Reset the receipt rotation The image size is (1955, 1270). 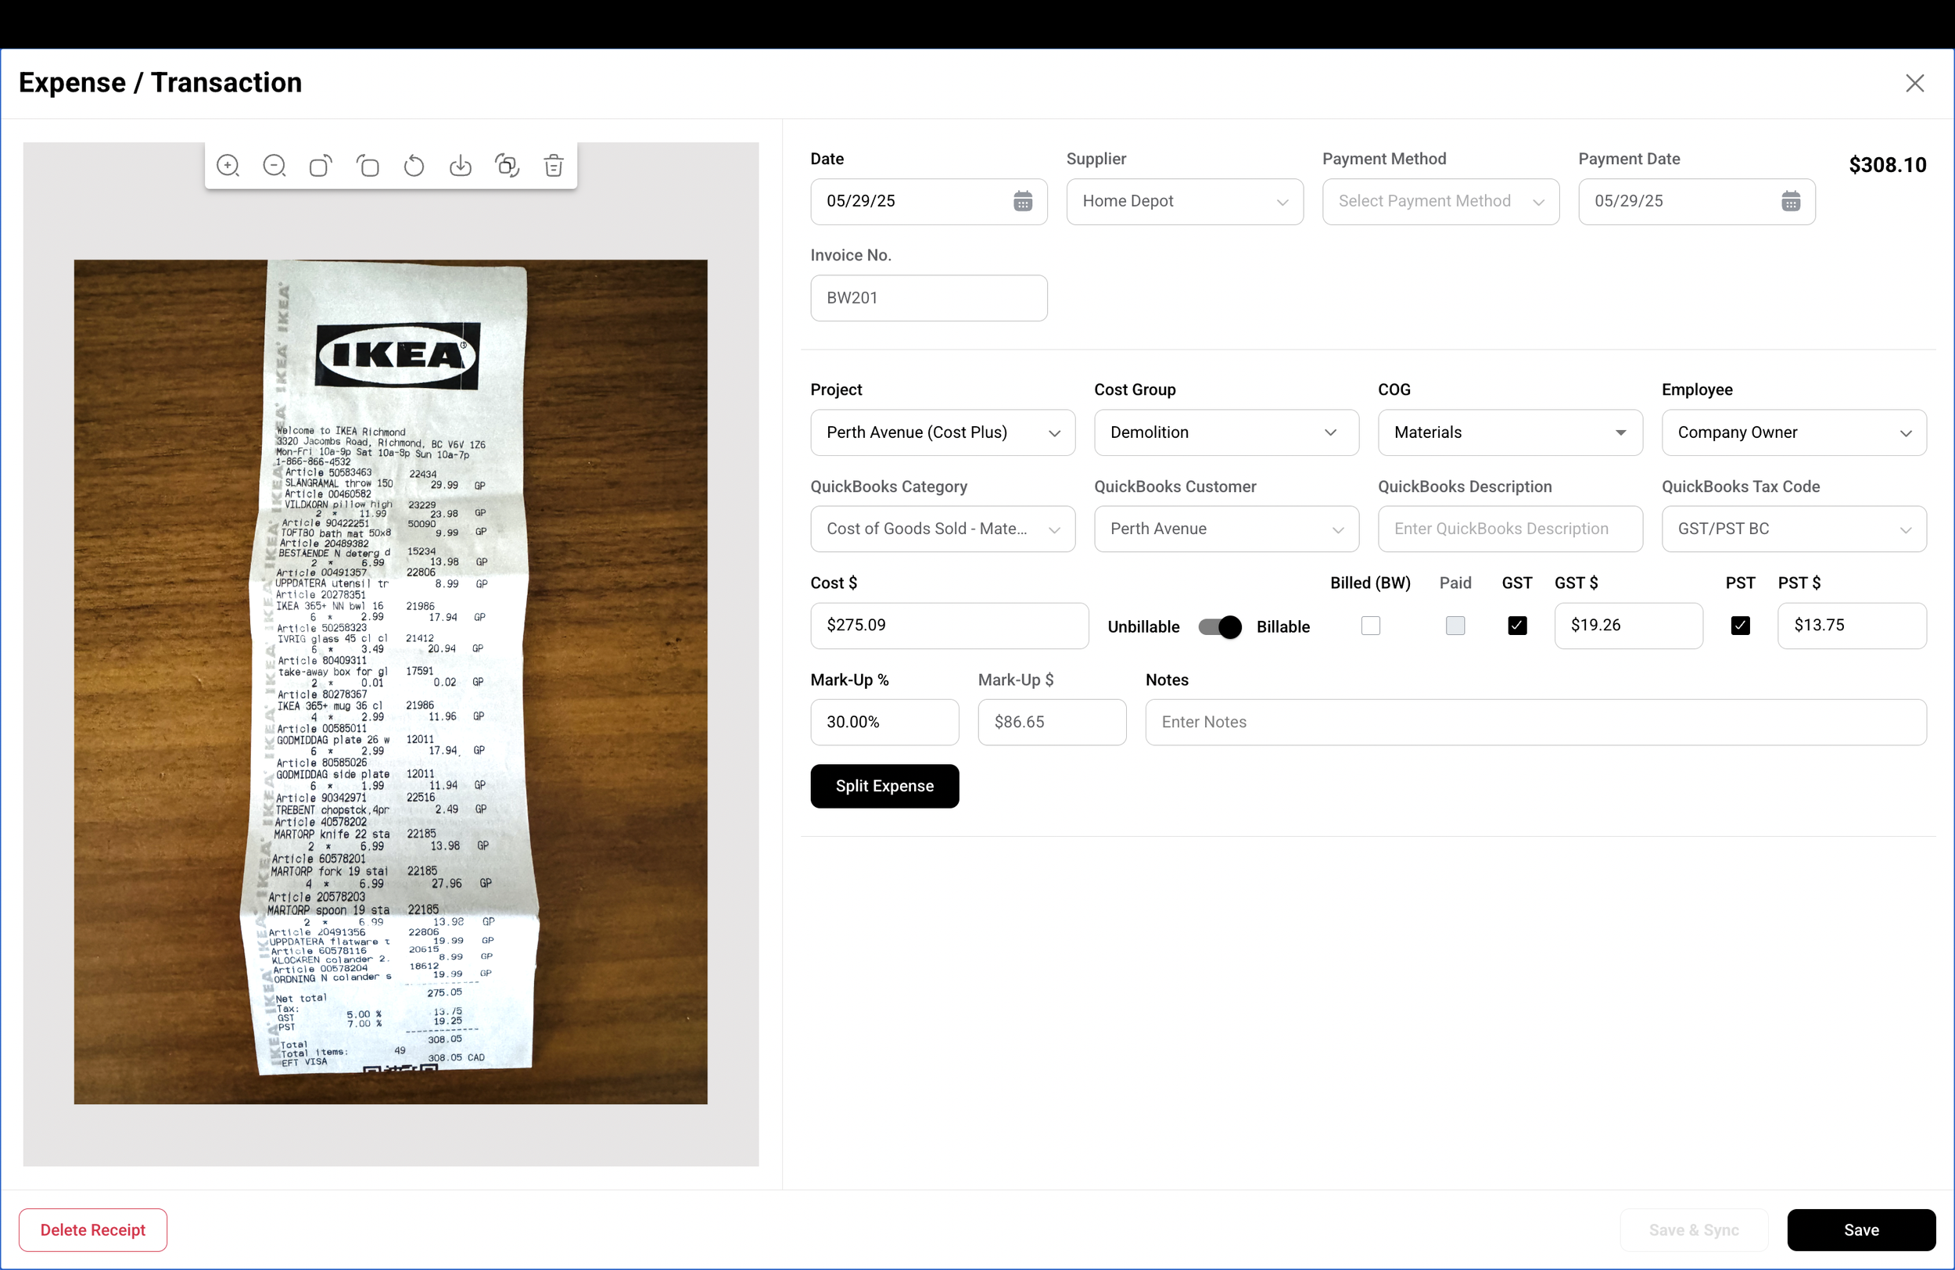[414, 165]
